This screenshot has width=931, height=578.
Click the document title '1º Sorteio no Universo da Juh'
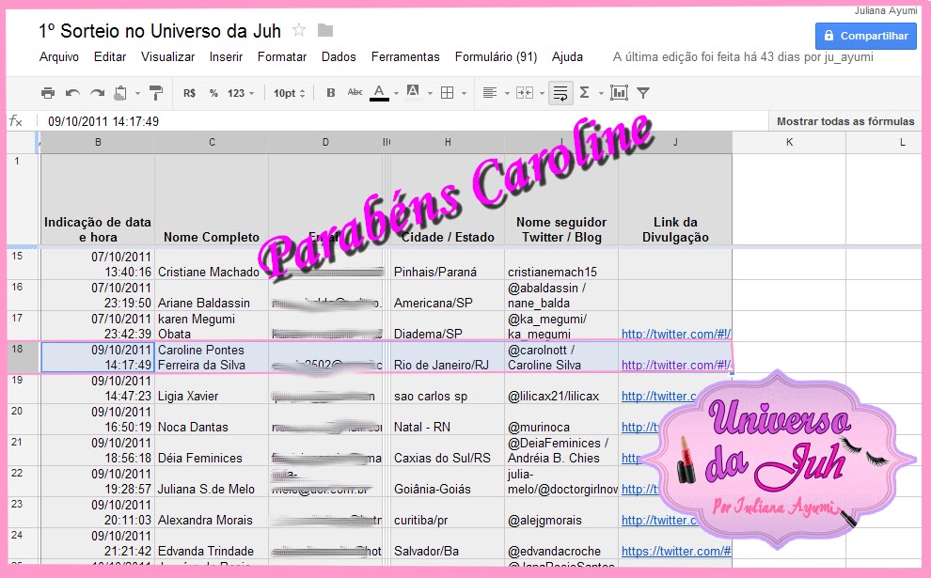[160, 31]
